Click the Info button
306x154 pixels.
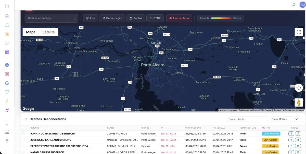[90, 18]
